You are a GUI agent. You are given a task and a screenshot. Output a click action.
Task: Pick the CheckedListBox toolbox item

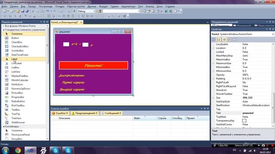pos(20,47)
